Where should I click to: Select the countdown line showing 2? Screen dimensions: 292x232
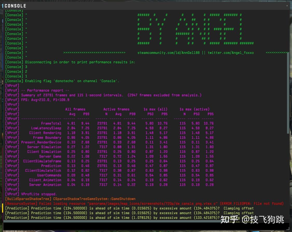16,71
